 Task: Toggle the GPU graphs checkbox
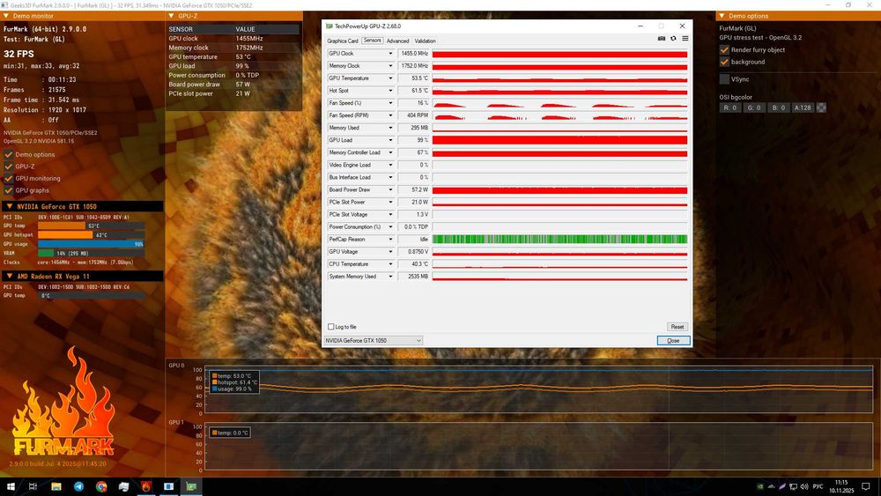click(9, 190)
